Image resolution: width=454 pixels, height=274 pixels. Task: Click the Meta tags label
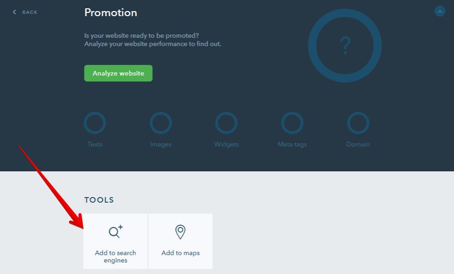292,144
